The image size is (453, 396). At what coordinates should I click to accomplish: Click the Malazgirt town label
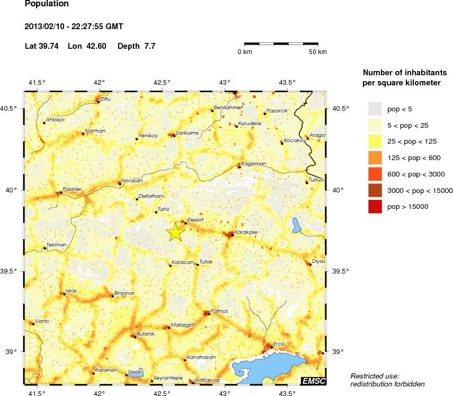(x=182, y=325)
